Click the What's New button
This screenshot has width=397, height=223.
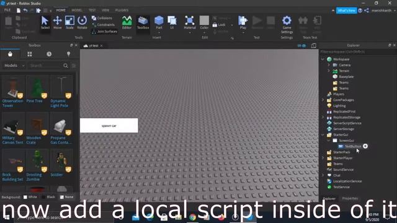click(x=346, y=11)
